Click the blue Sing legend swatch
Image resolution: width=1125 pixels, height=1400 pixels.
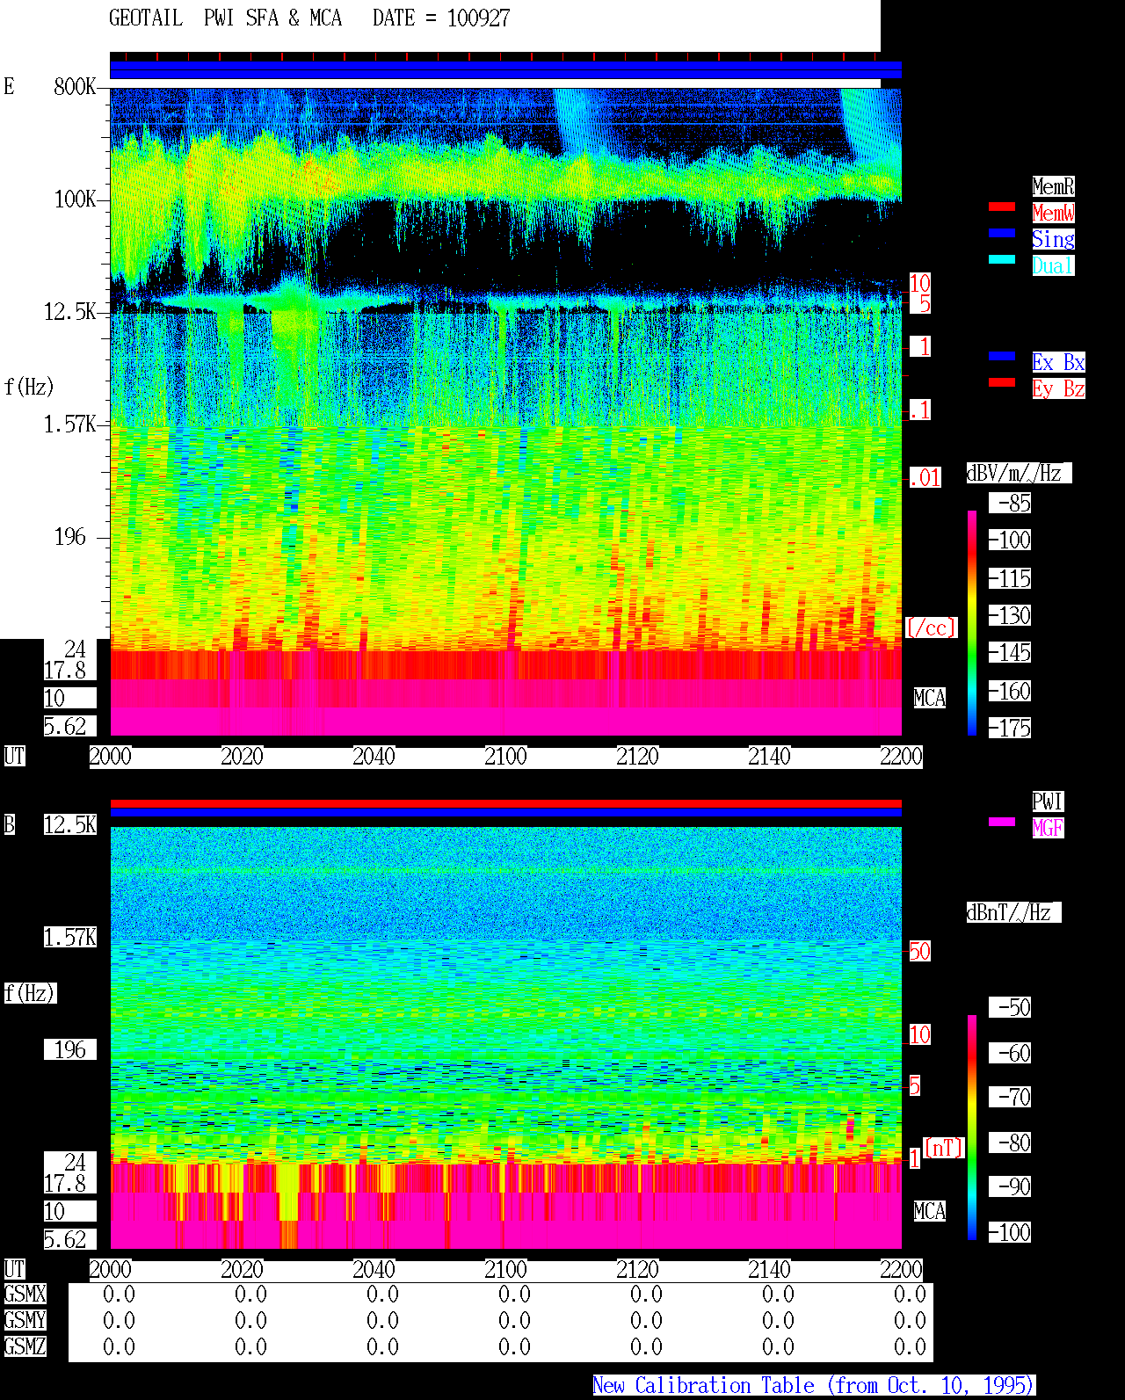point(1002,233)
